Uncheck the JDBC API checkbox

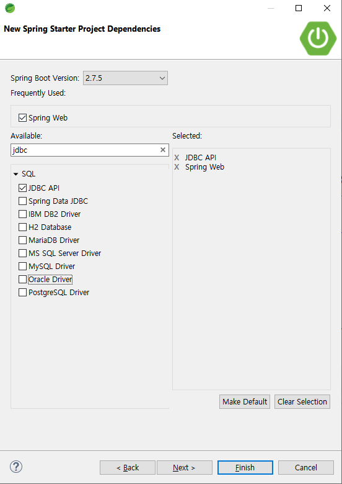tap(22, 188)
